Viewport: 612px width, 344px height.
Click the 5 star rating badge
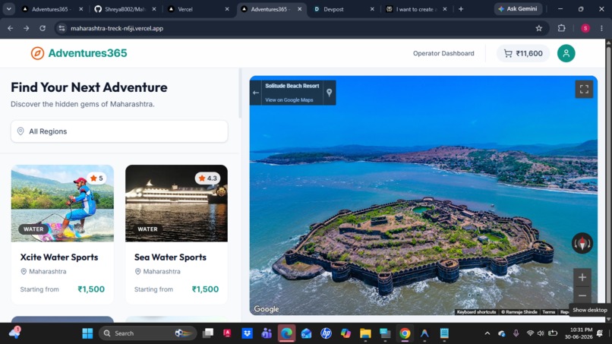[x=96, y=178]
